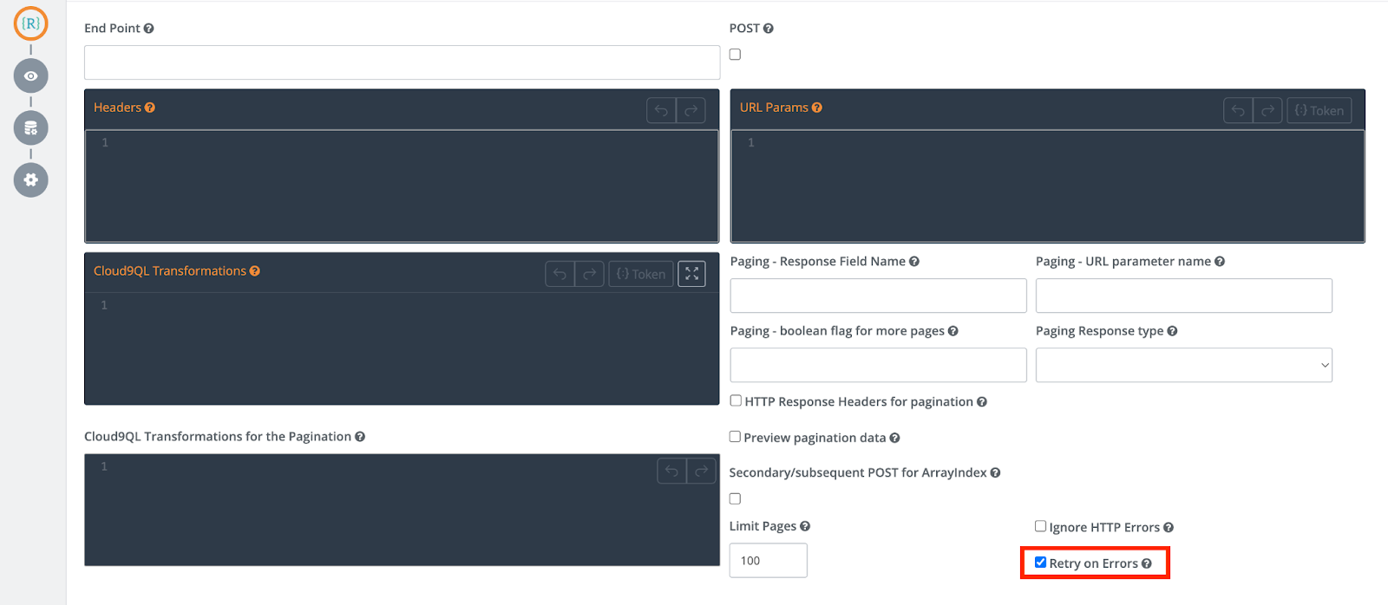The width and height of the screenshot is (1388, 605).
Task: Undo in the URL Params editor
Action: click(1238, 110)
